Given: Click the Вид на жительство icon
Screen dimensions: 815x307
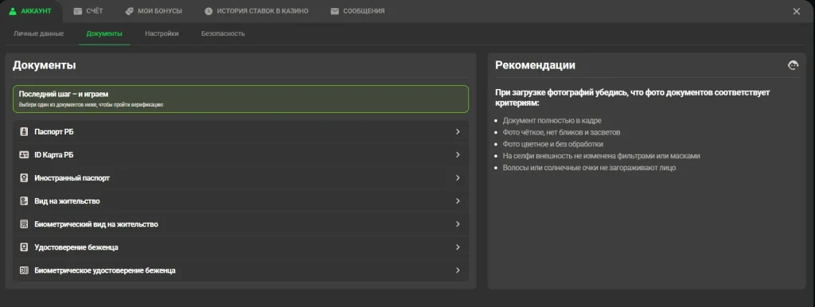Looking at the screenshot, I should pyautogui.click(x=23, y=201).
